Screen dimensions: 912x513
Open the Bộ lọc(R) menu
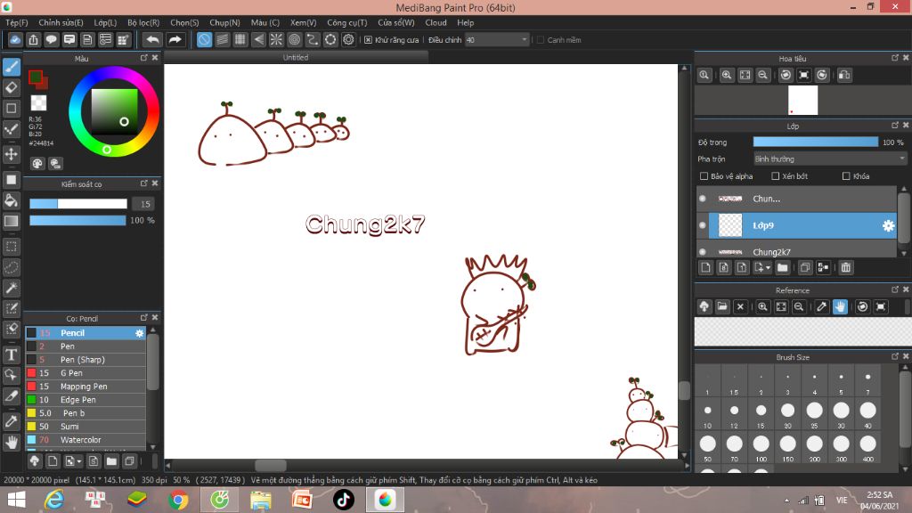coord(143,22)
